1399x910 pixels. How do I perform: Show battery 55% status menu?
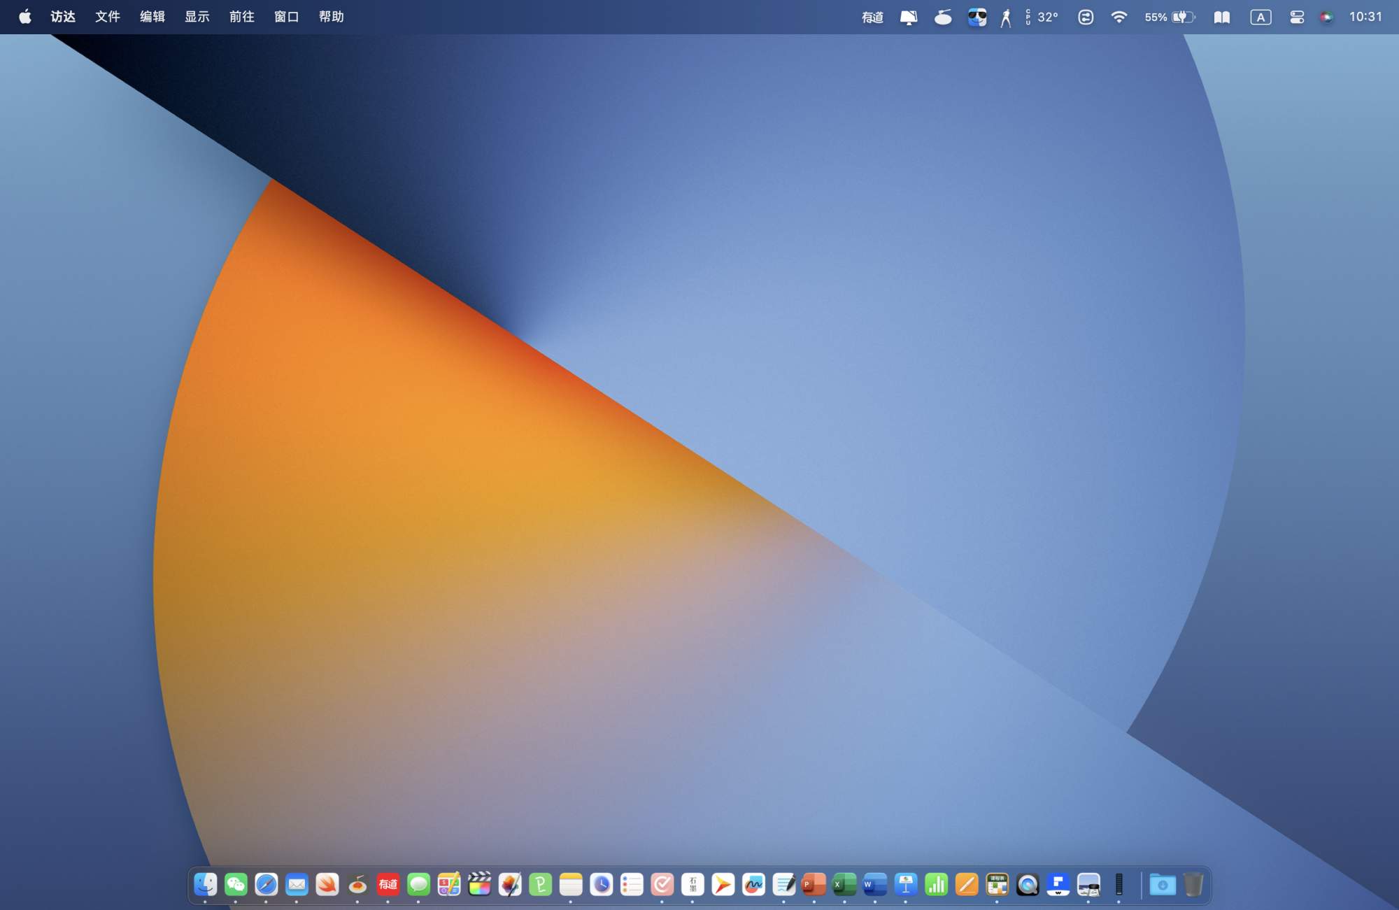[1170, 17]
